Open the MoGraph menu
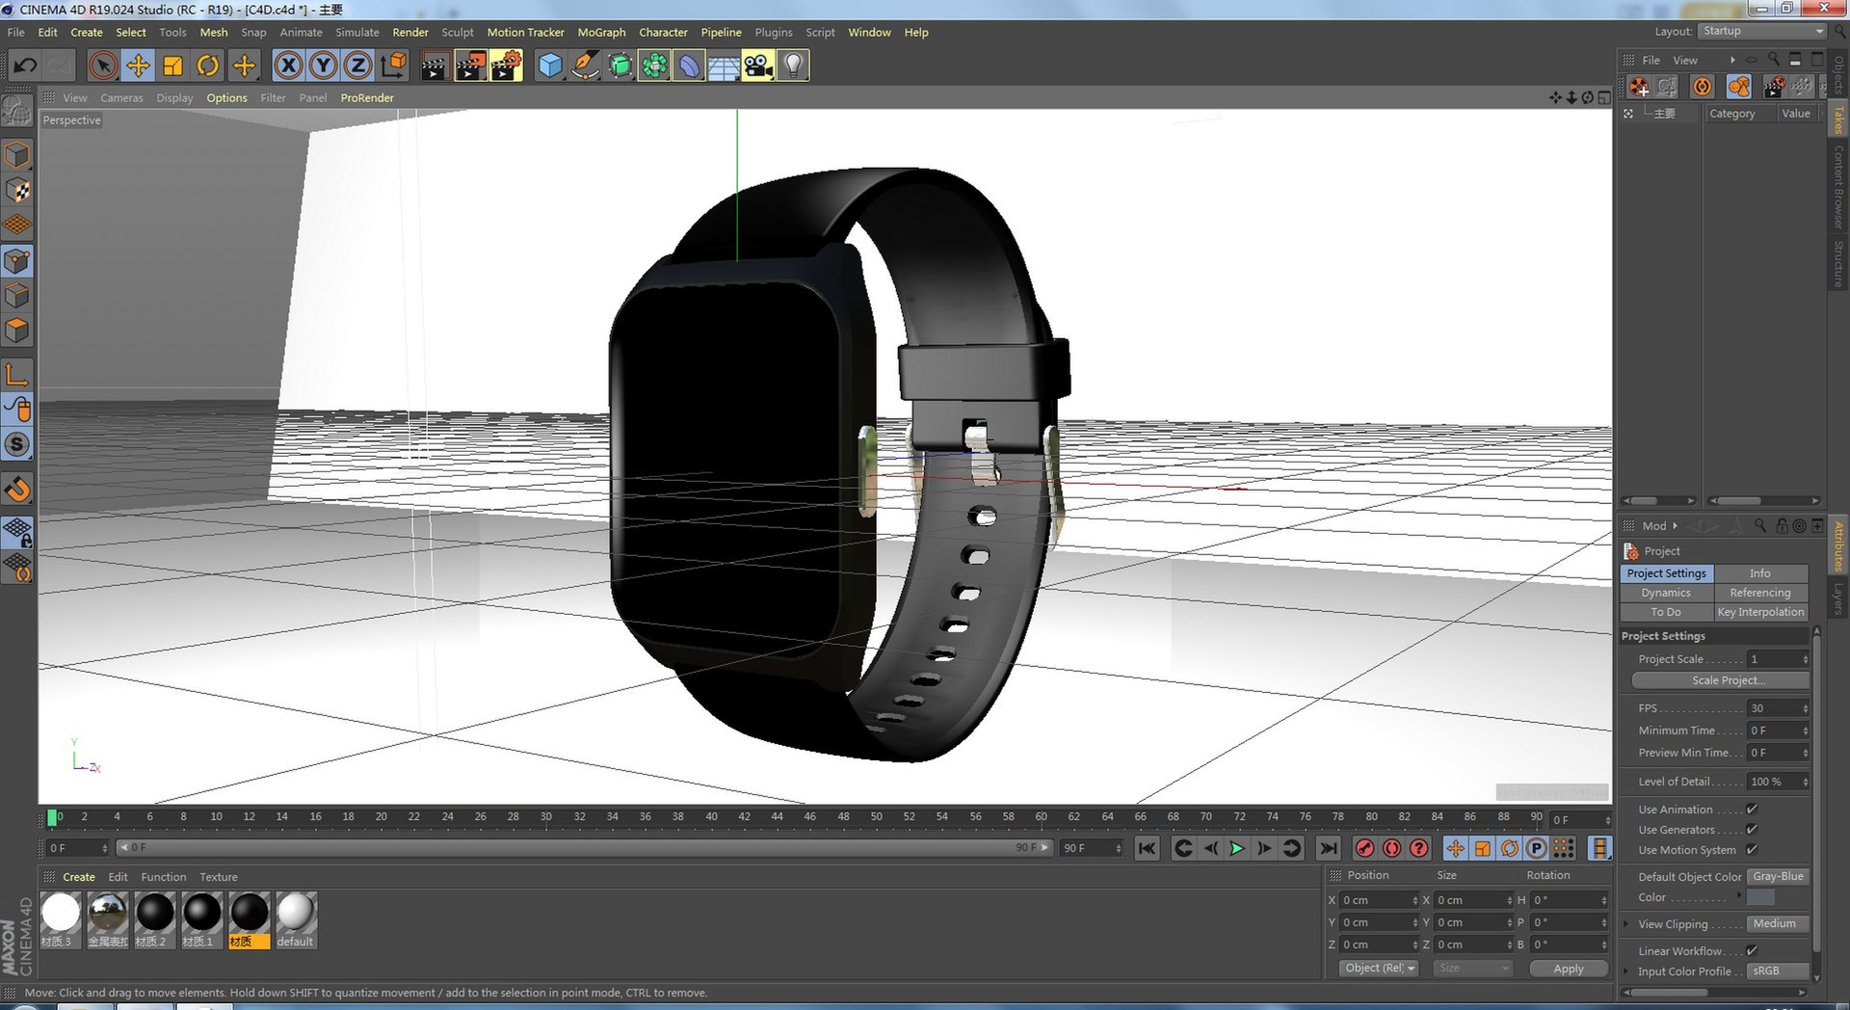The height and width of the screenshot is (1010, 1850). point(601,32)
